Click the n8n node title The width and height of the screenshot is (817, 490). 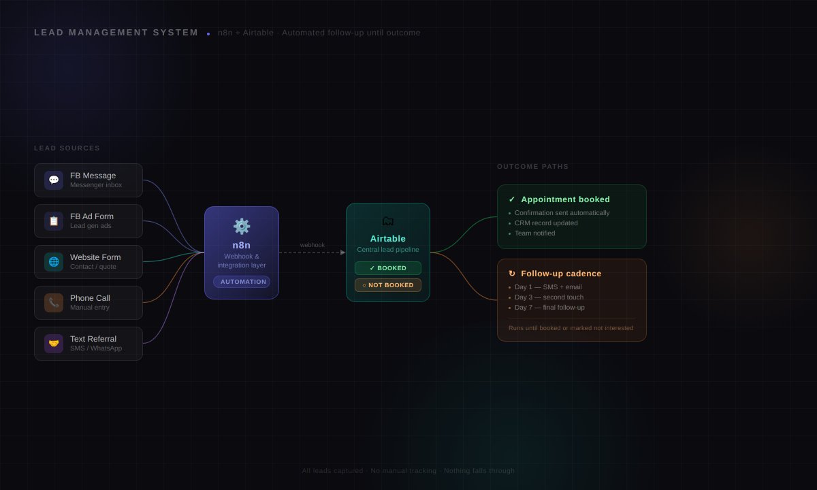pyautogui.click(x=242, y=245)
